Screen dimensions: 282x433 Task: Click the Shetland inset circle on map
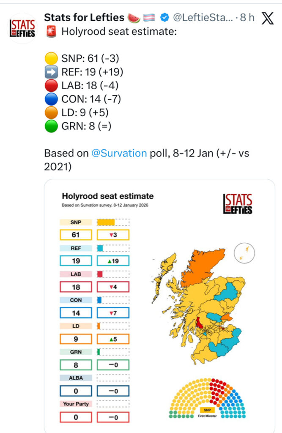[244, 253]
